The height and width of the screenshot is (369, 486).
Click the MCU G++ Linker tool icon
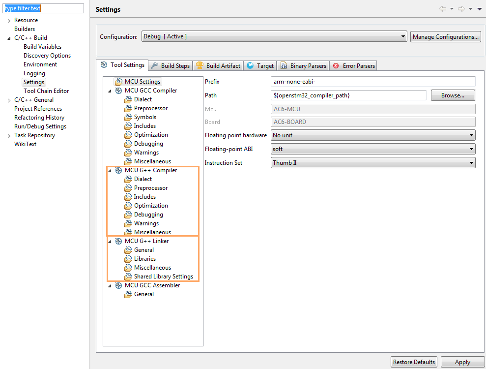tap(118, 241)
